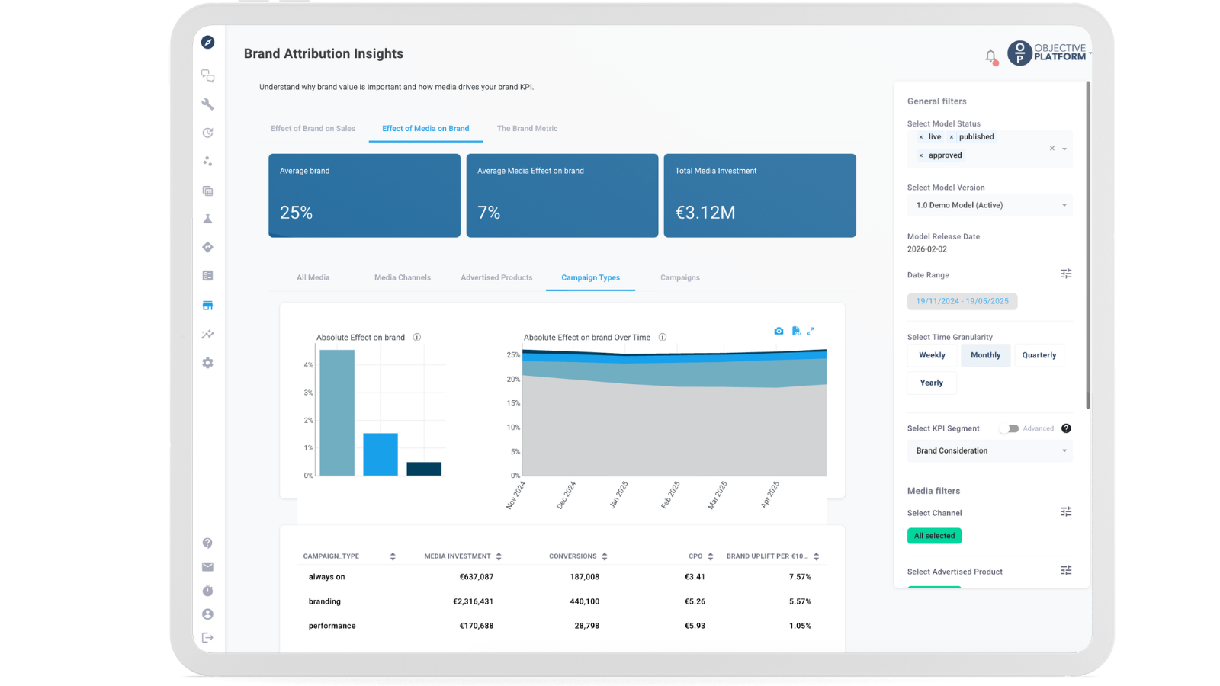Click info icon beside Absolute Effect on brand

(x=417, y=337)
